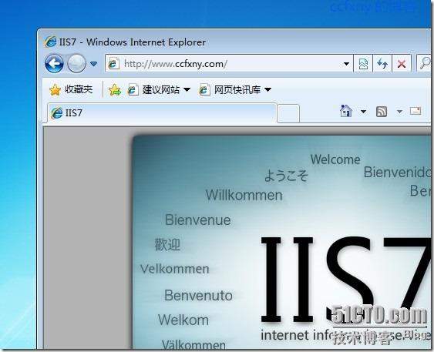Click the Welcome text on page
Screen dimensions: 434x352
click(x=335, y=159)
